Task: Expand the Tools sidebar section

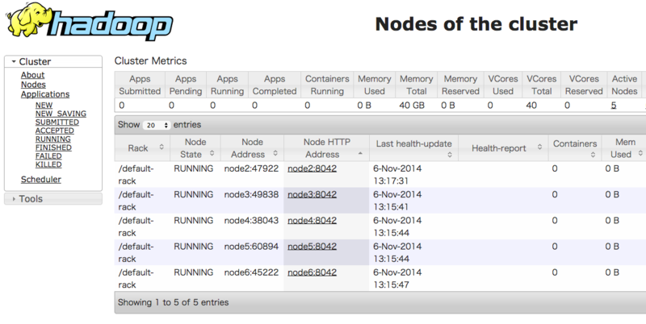Action: click(x=53, y=198)
